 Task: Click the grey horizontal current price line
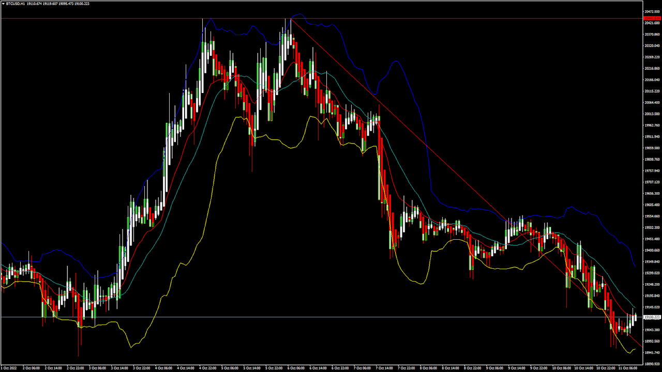coord(321,317)
